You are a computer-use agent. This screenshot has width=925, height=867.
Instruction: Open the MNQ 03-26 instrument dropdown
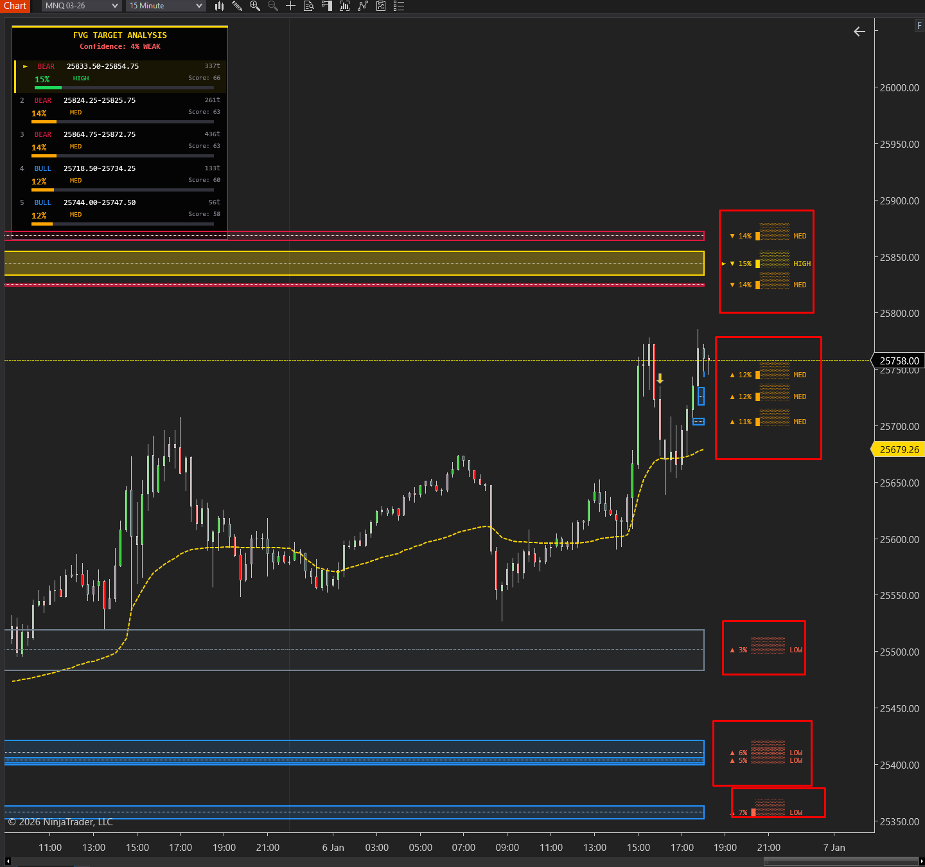point(82,6)
